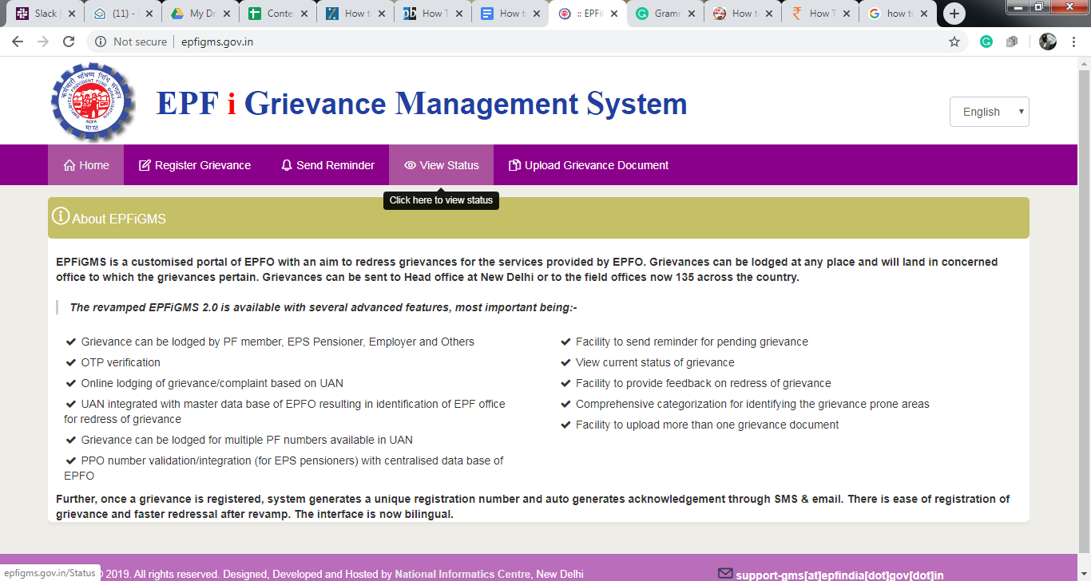Screen dimensions: 1091x581
Task: Click the bell icon beside Send Reminder
Action: 287,165
